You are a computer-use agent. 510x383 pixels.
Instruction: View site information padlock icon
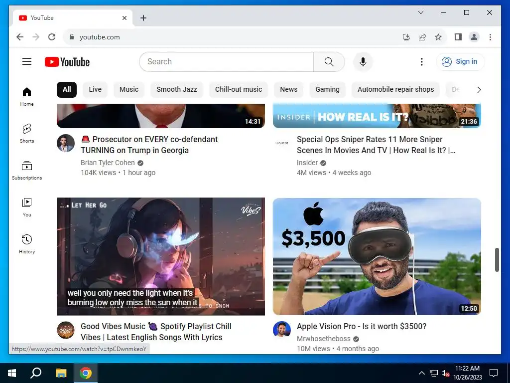pos(72,37)
